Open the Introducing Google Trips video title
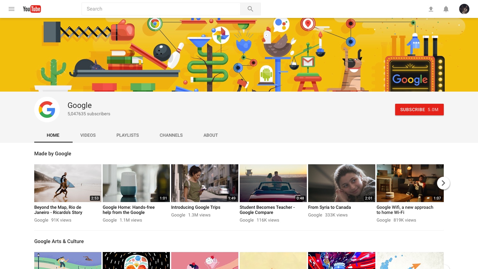The width and height of the screenshot is (478, 269). point(196,207)
